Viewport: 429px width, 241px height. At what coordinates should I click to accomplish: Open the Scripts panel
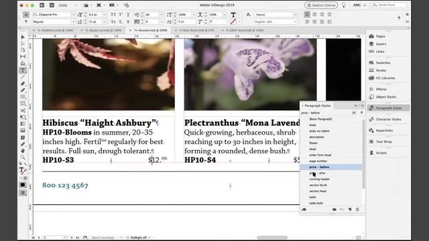click(381, 153)
